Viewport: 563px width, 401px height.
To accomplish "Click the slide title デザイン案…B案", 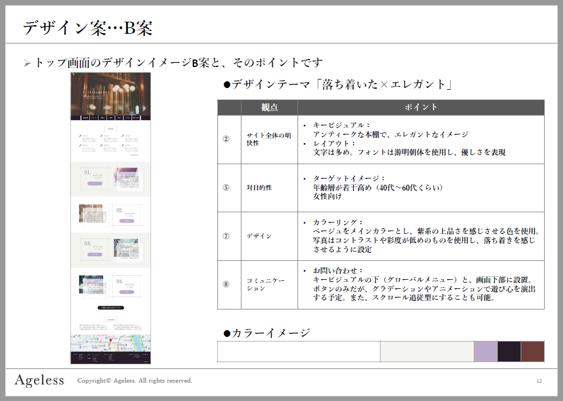I will point(88,28).
